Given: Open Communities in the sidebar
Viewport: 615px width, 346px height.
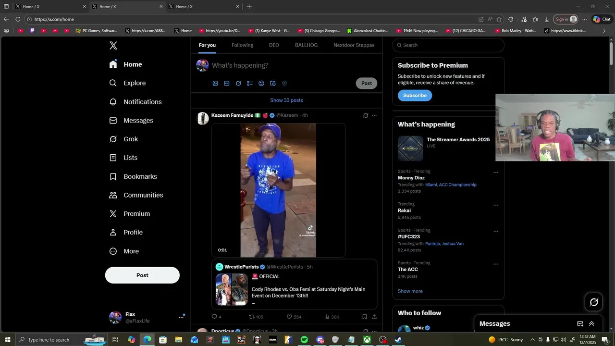Looking at the screenshot, I should click(x=136, y=195).
